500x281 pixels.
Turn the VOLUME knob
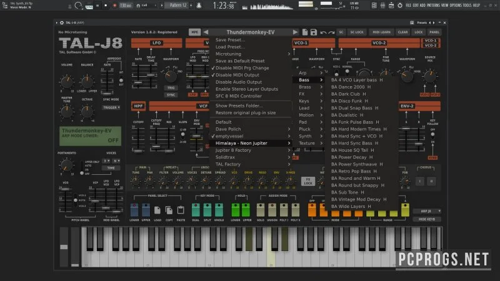point(66,82)
